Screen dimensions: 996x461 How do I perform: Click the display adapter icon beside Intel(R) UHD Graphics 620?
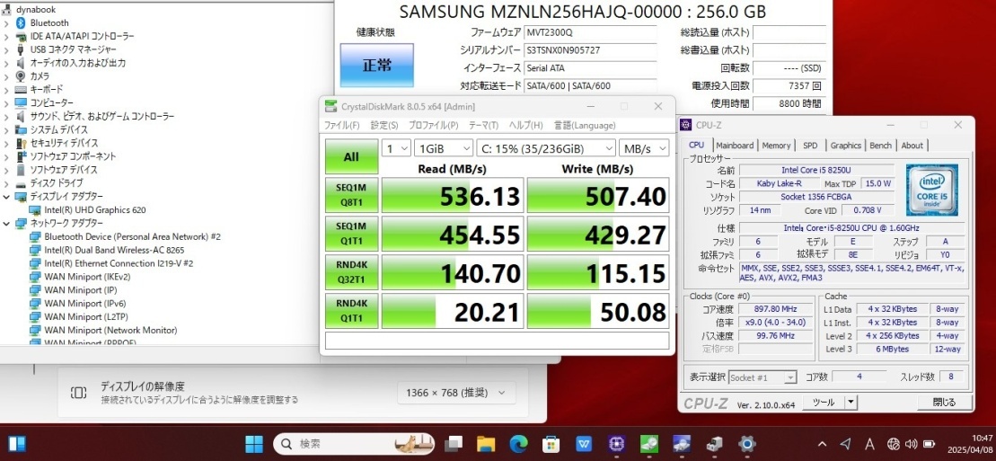point(35,210)
